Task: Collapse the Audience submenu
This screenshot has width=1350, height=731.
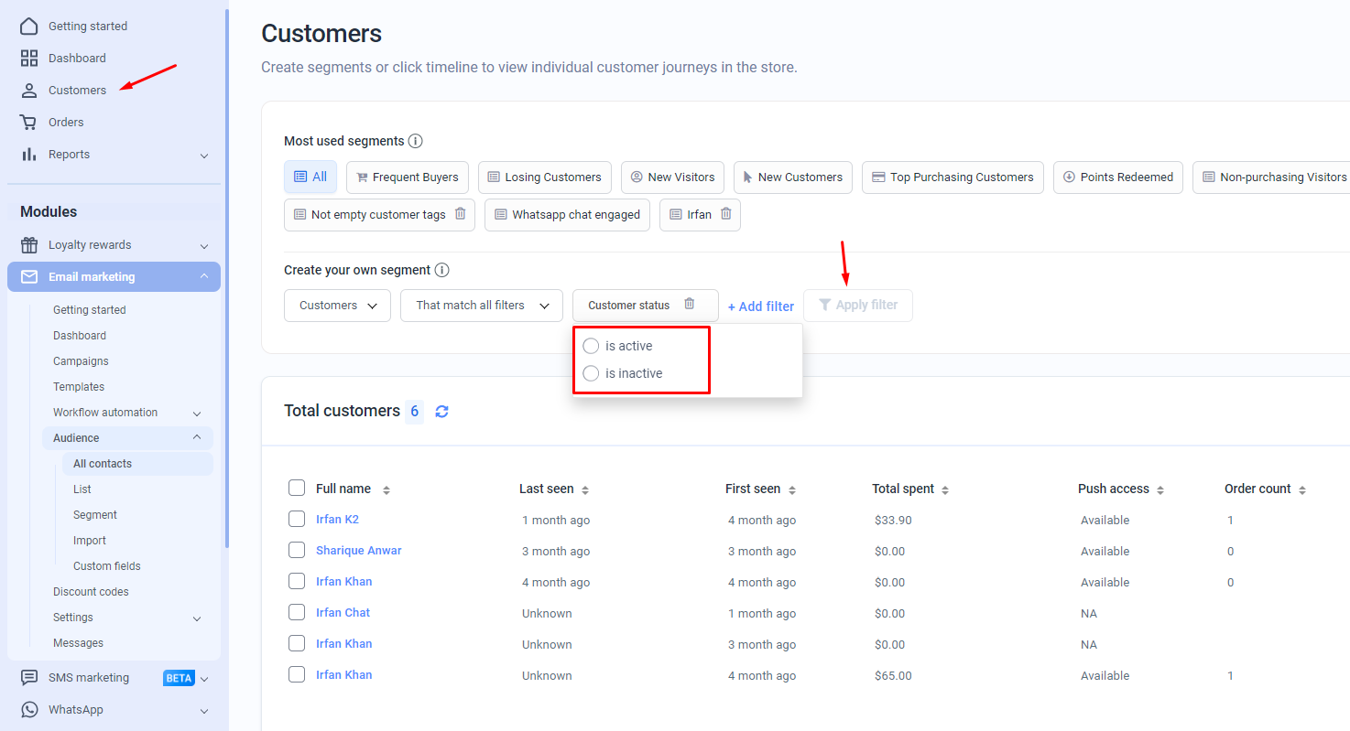Action: pos(197,437)
